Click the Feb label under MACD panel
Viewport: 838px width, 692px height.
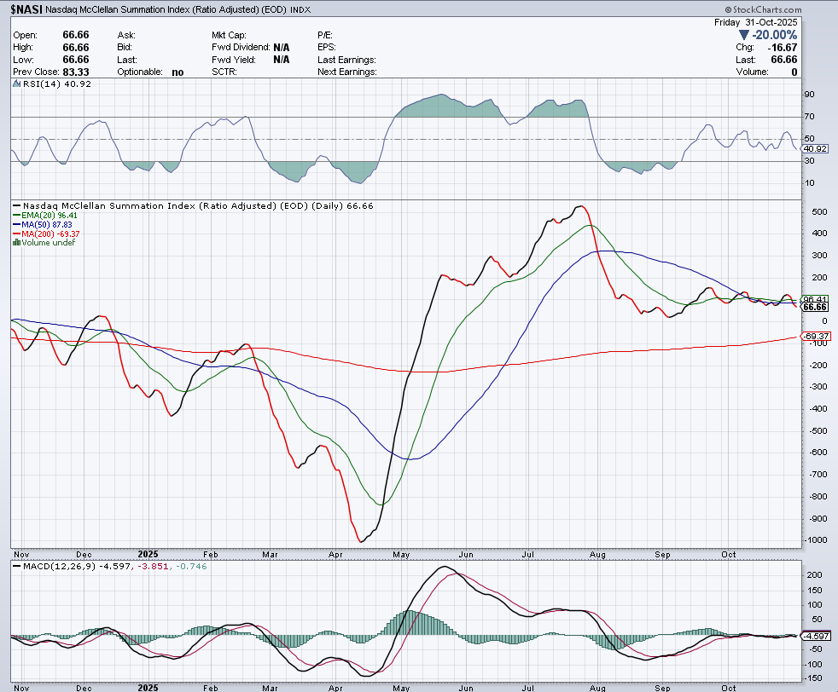click(211, 688)
